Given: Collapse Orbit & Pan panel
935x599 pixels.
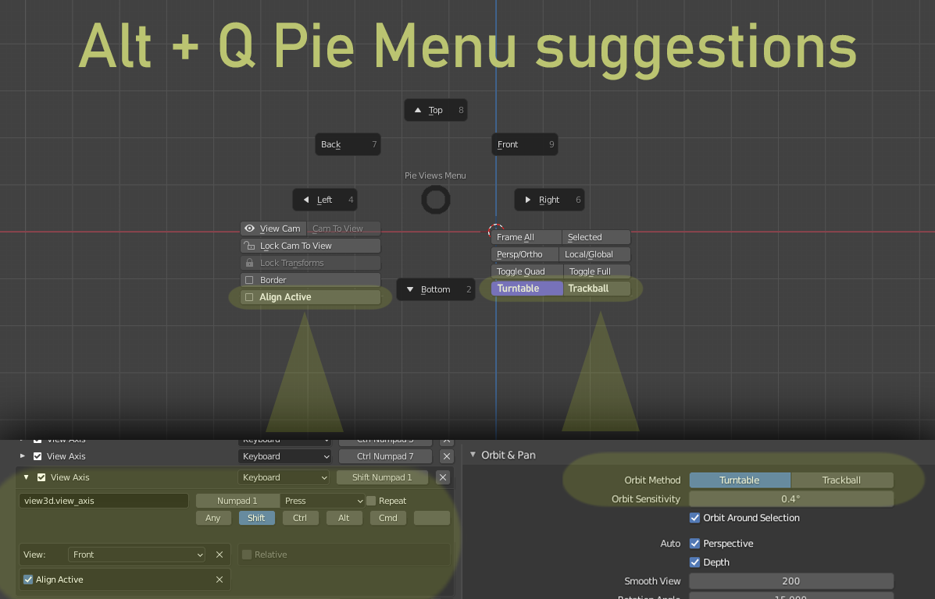Looking at the screenshot, I should click(x=473, y=454).
